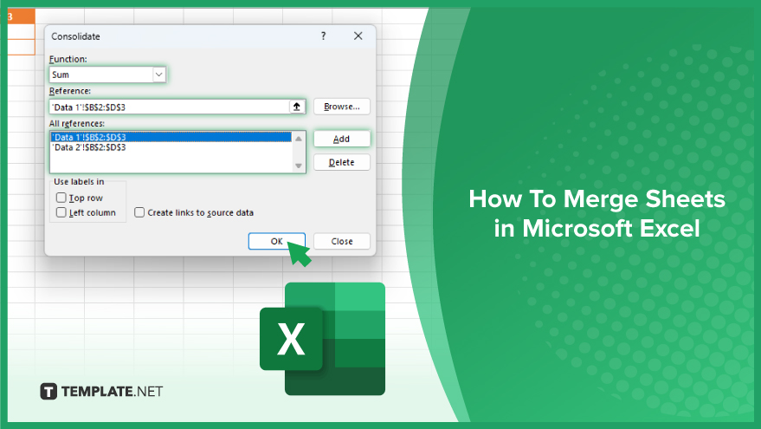The height and width of the screenshot is (429, 761).
Task: Click the Add button
Action: [342, 139]
